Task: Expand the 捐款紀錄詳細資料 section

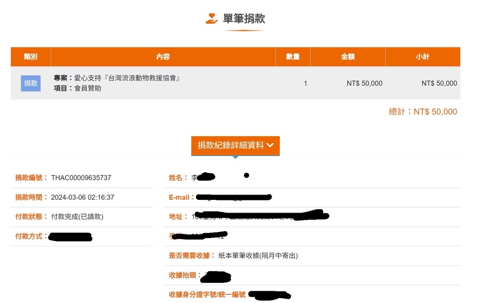Action: (x=235, y=145)
